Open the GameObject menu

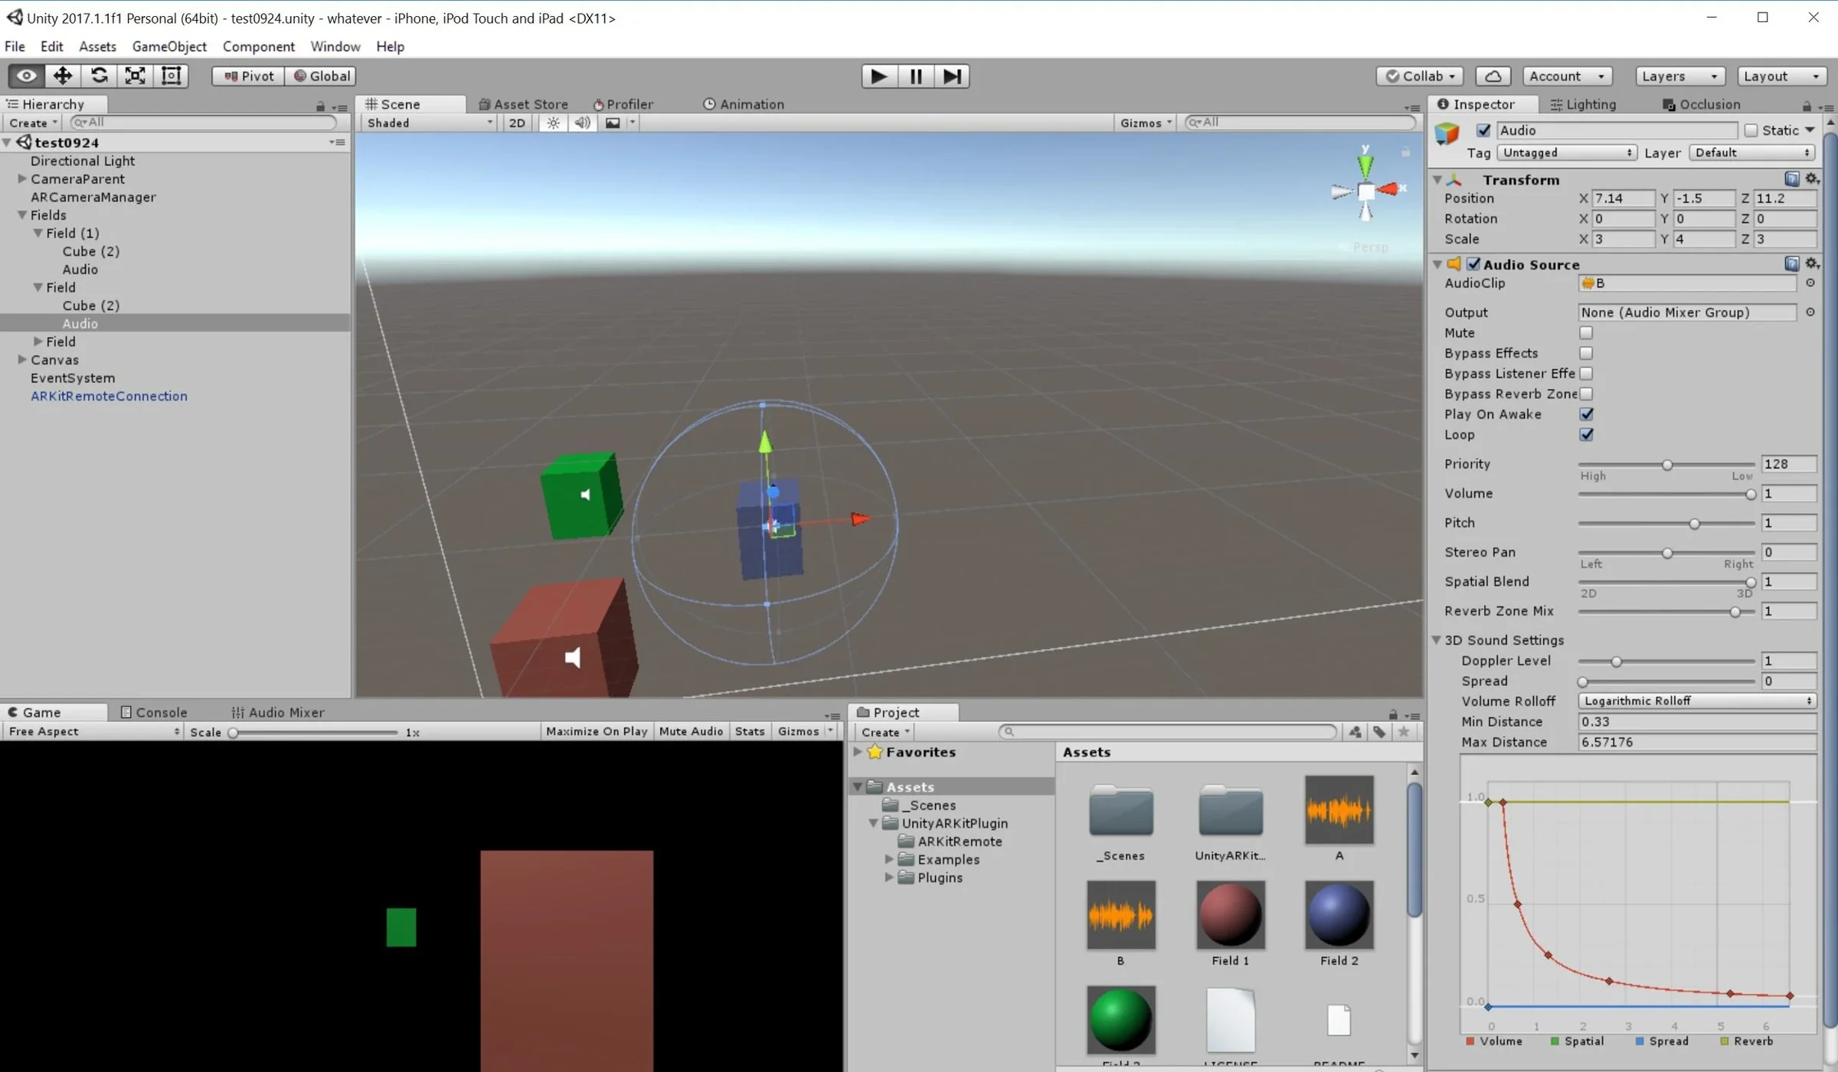pyautogui.click(x=169, y=46)
